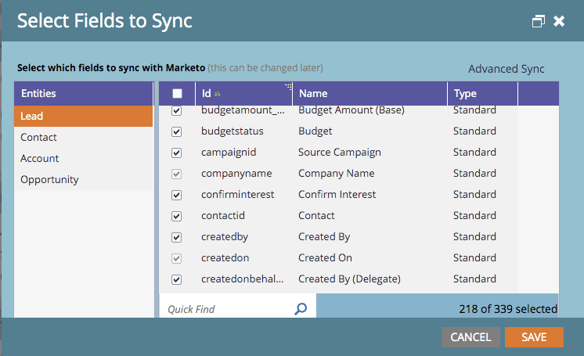Select the Contact entity

[x=39, y=137]
